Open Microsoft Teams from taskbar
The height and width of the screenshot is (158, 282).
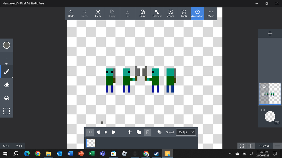tap(102, 154)
